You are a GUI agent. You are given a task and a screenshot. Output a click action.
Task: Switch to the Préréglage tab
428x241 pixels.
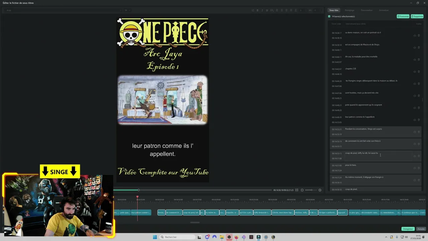tap(349, 10)
